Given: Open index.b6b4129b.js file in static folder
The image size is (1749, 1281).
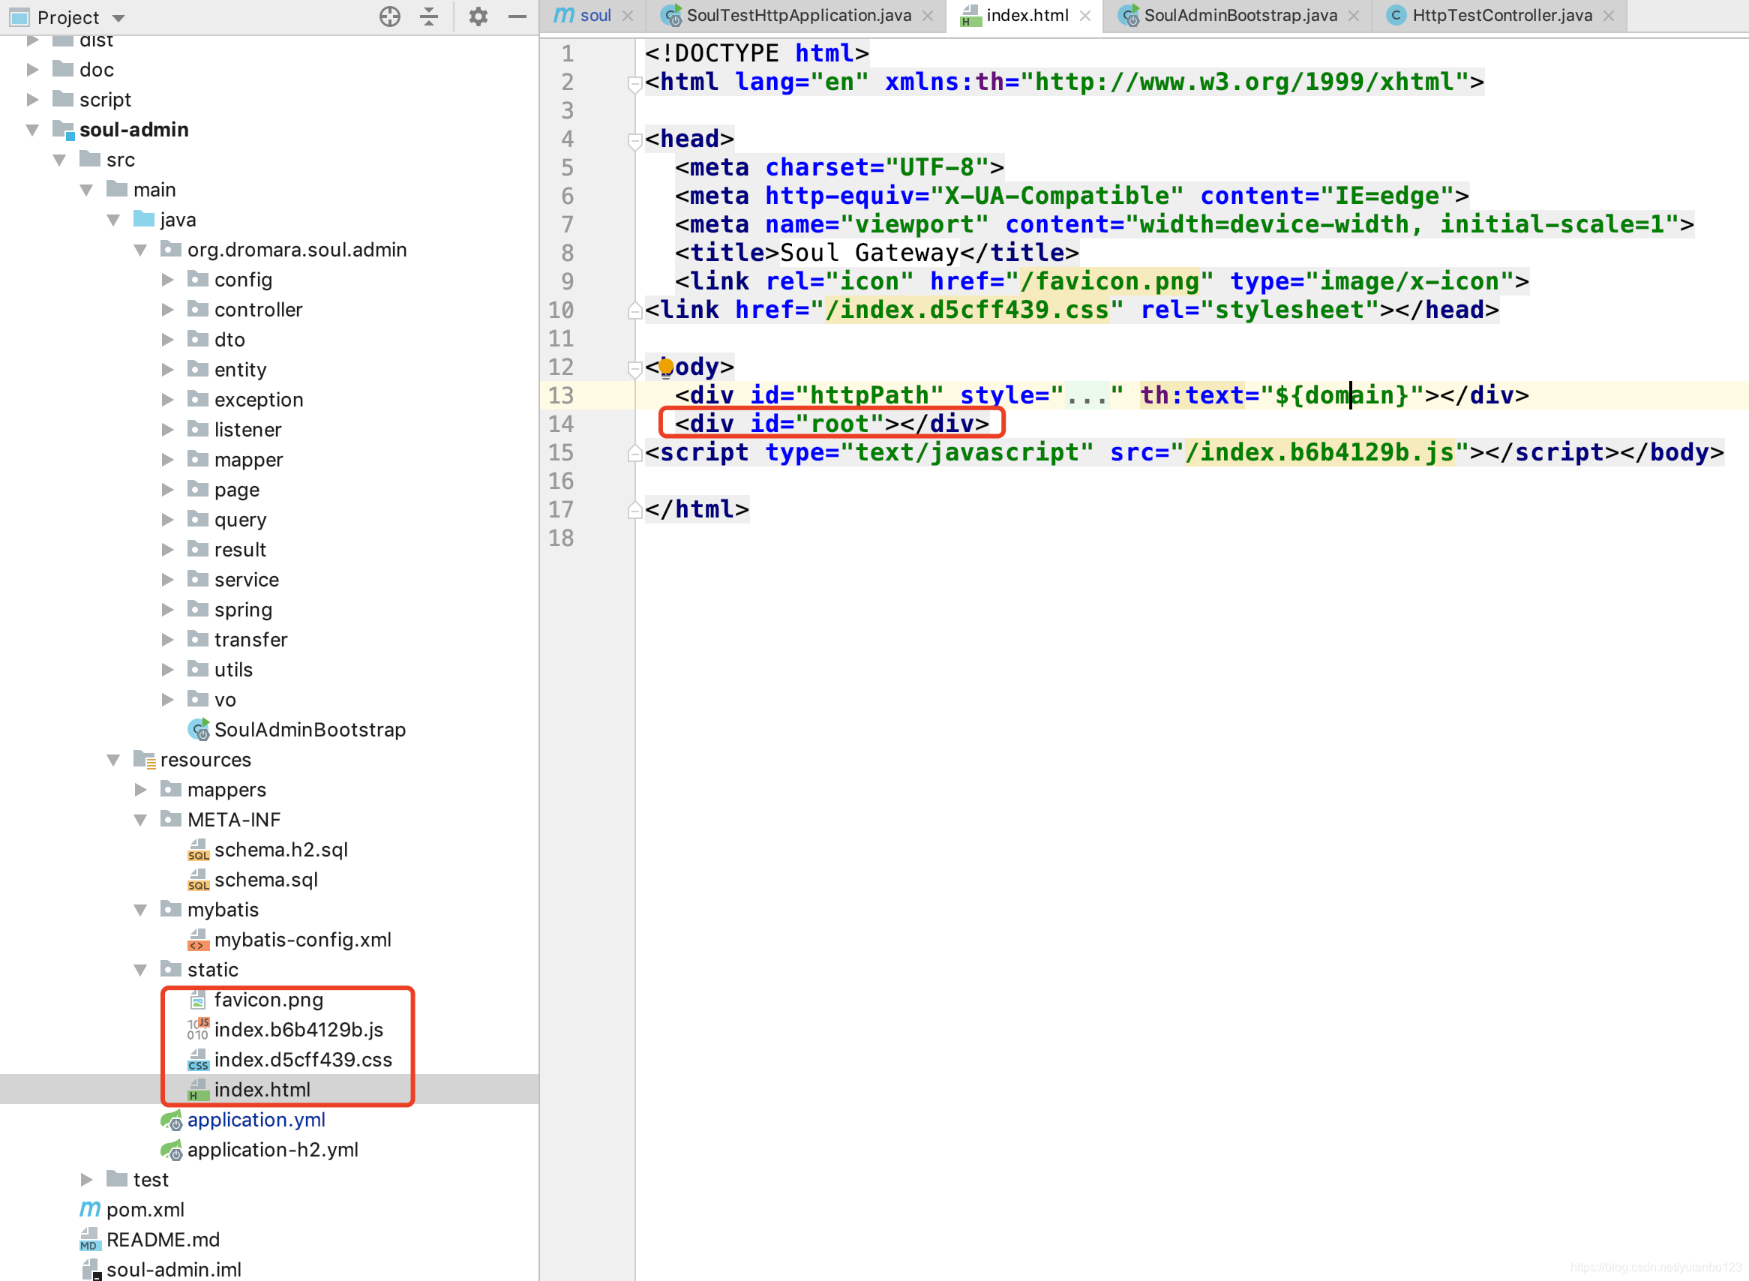Looking at the screenshot, I should click(298, 1030).
